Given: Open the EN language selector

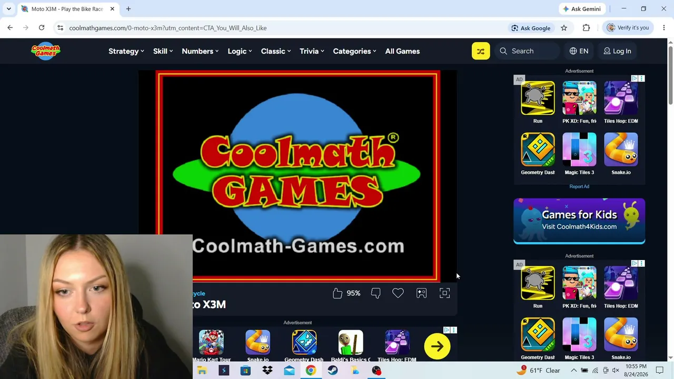Looking at the screenshot, I should point(579,51).
